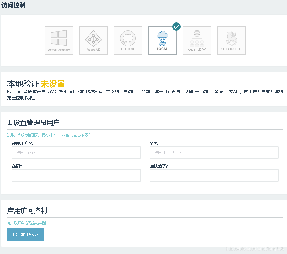Click the 本地验证 heading text
The image size is (287, 254).
[x=23, y=84]
